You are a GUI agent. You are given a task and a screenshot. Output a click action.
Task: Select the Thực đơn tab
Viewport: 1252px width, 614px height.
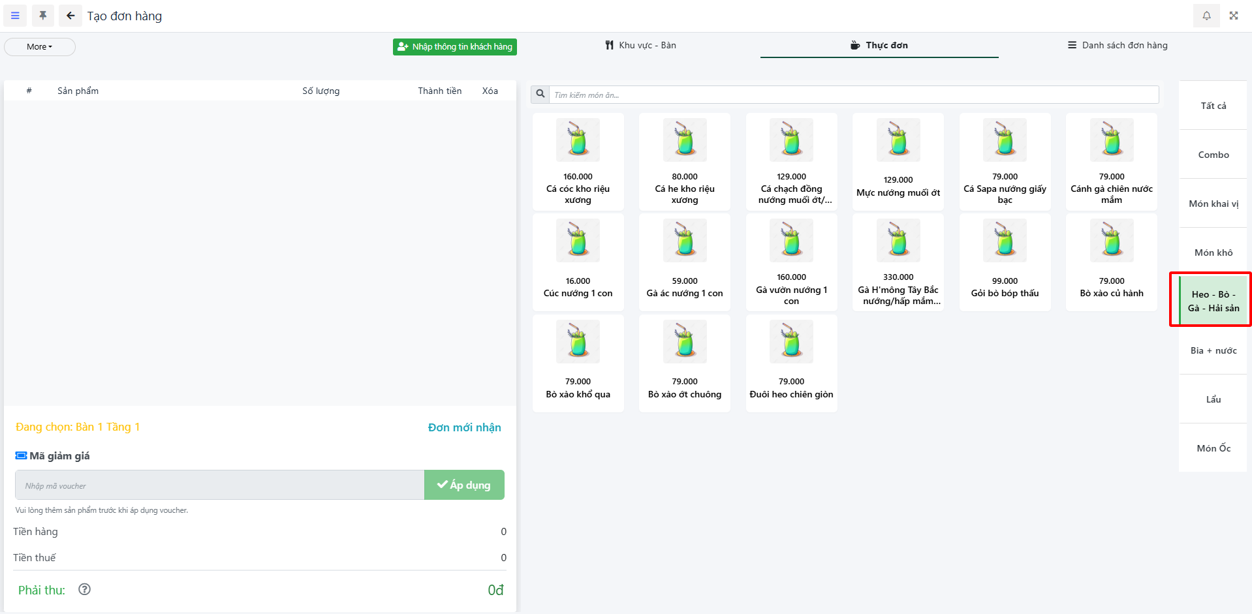point(879,46)
